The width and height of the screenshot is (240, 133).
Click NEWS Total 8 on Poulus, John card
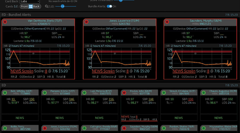(x=129, y=117)
